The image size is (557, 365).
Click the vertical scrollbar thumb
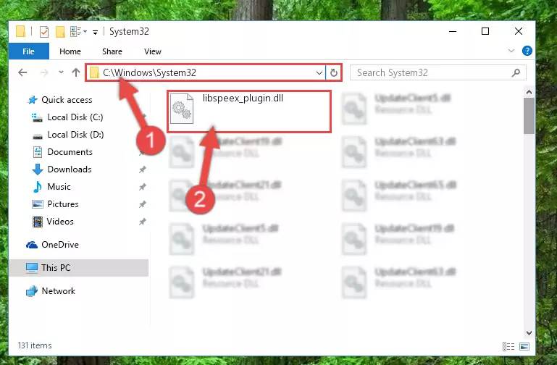[x=529, y=116]
